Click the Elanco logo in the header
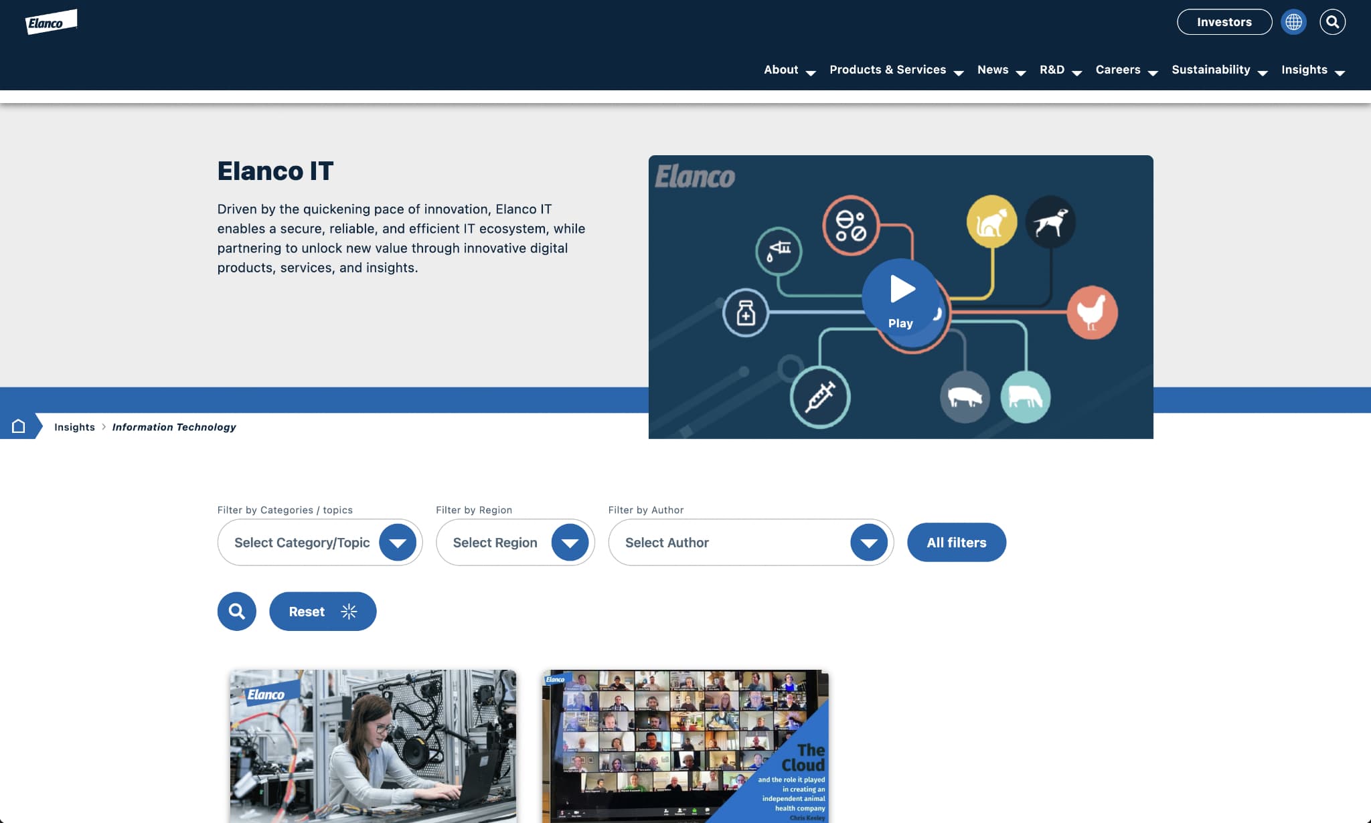This screenshot has width=1371, height=823. 51,21
